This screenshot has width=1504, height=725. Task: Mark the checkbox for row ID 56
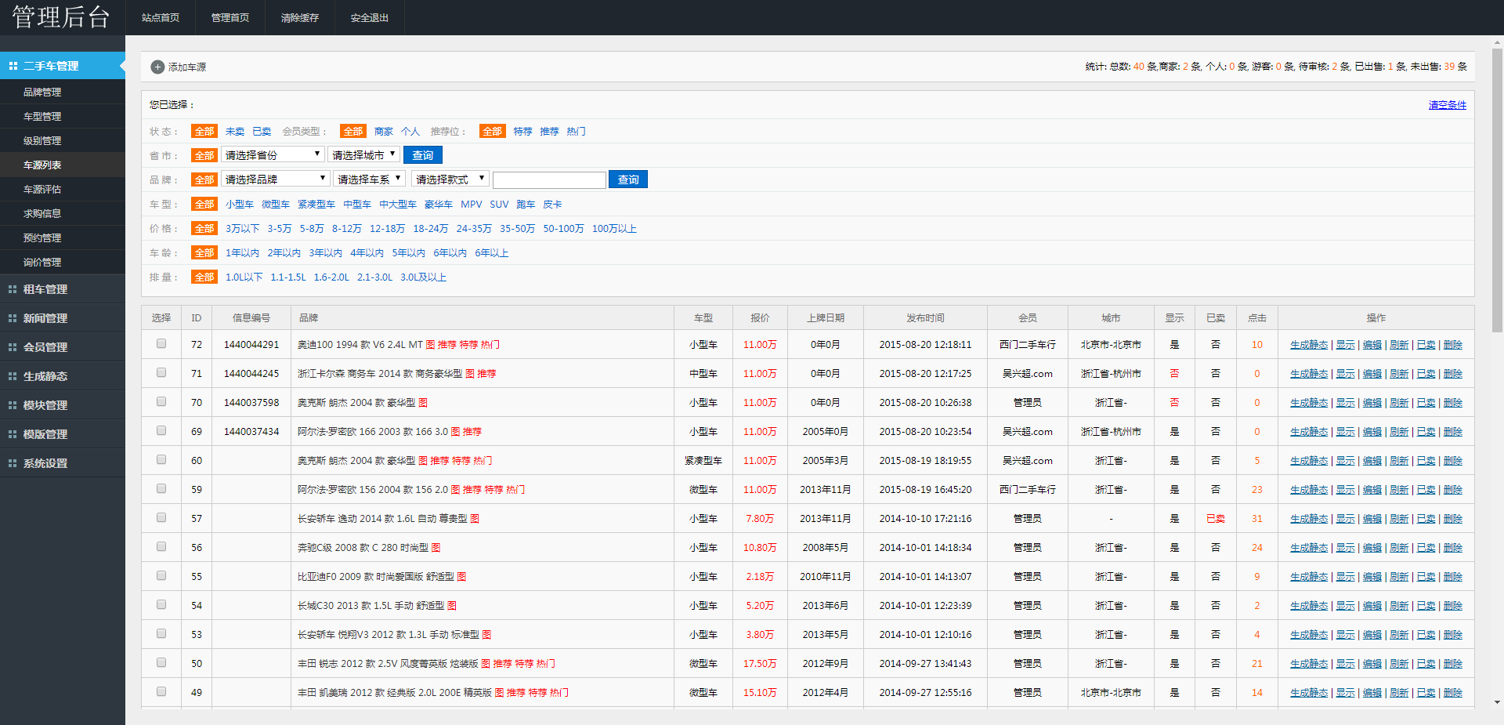point(161,546)
